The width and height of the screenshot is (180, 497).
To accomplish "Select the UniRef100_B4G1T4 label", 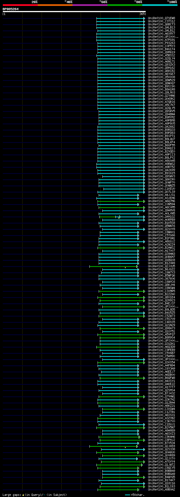I will (x=161, y=49).
